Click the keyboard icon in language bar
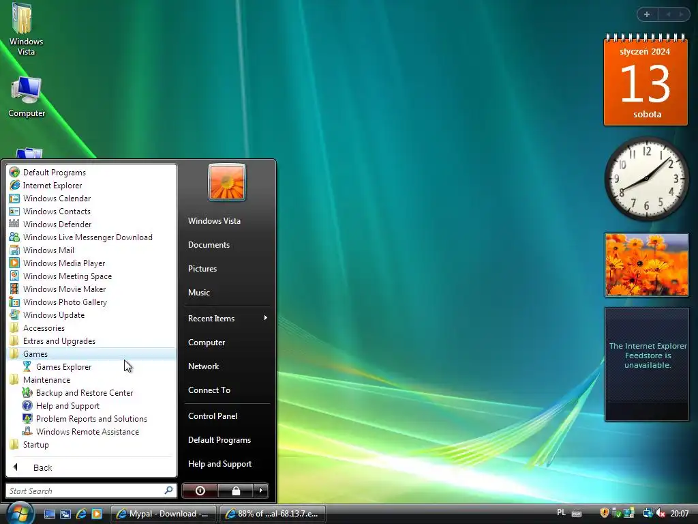698x524 pixels. [577, 513]
